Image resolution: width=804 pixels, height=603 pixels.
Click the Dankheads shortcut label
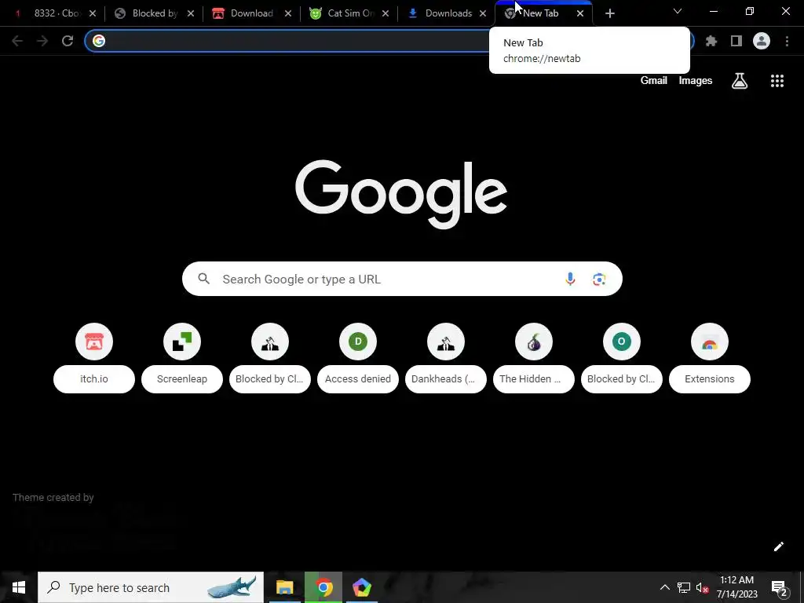[446, 379]
